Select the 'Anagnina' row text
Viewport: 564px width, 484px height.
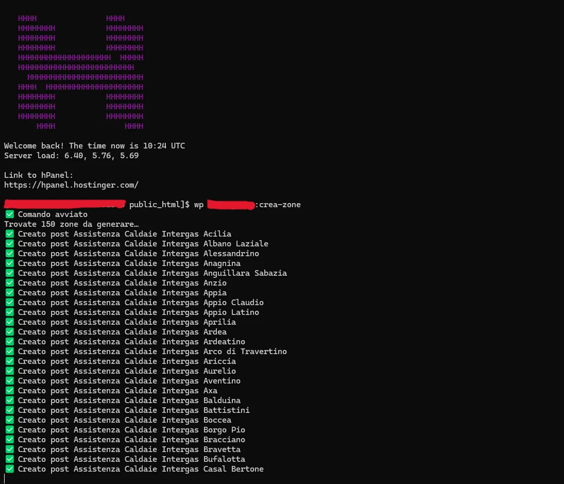[129, 263]
